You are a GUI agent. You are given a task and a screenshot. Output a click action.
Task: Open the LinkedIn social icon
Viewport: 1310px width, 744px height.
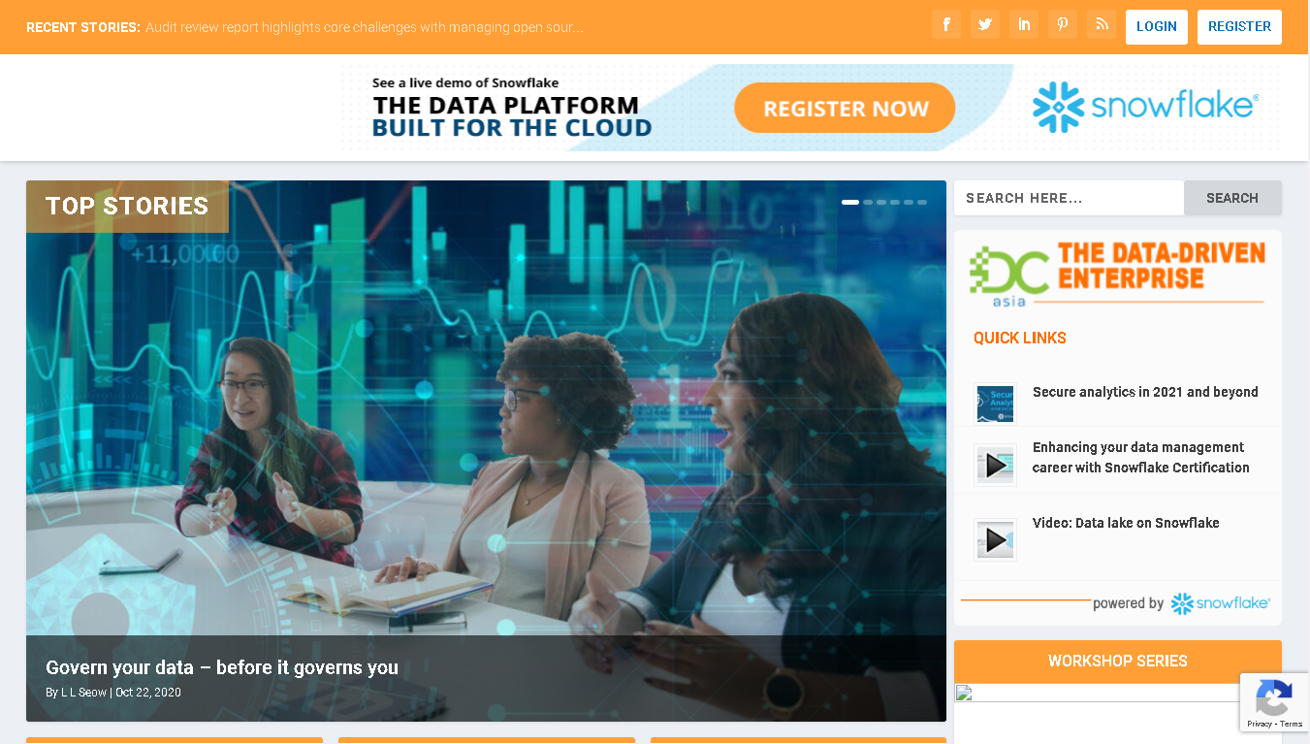(x=1024, y=25)
